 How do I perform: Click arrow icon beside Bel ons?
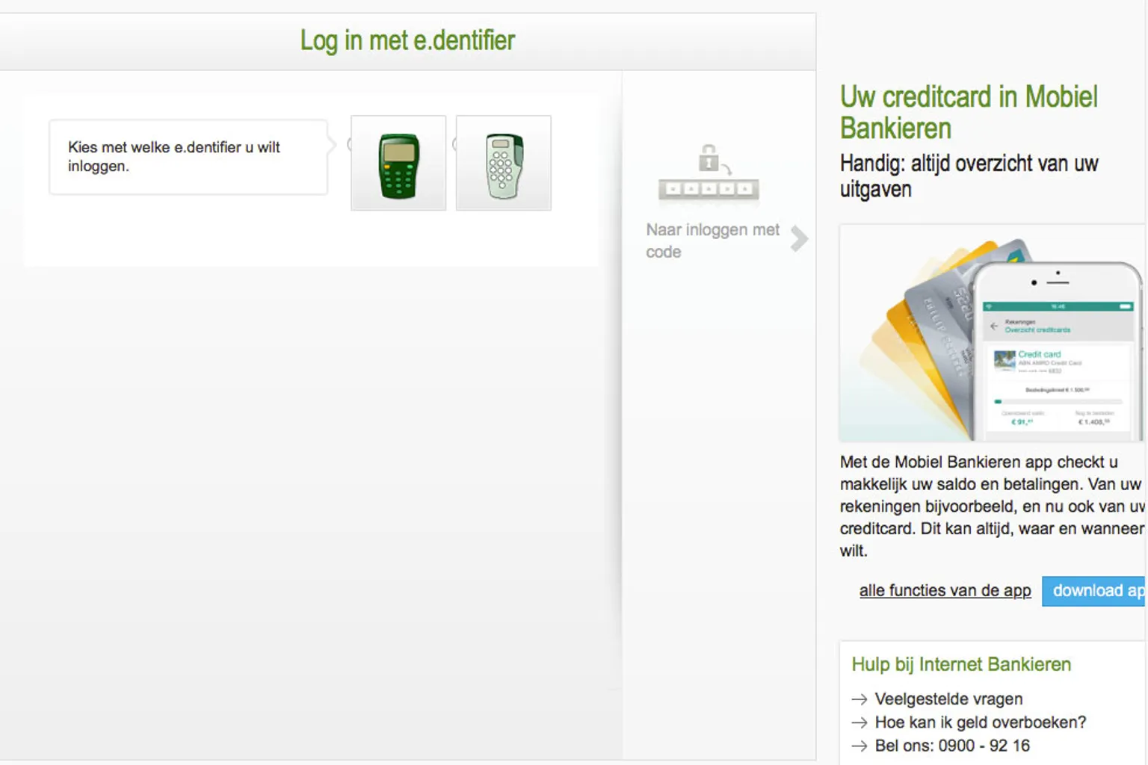[860, 746]
